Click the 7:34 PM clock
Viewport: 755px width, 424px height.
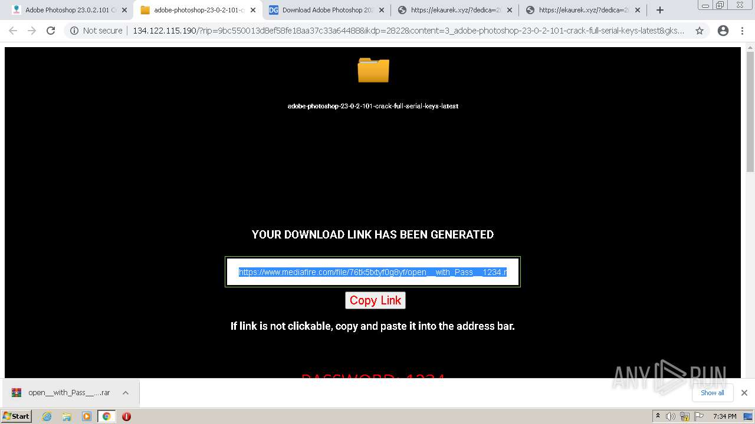coord(724,416)
